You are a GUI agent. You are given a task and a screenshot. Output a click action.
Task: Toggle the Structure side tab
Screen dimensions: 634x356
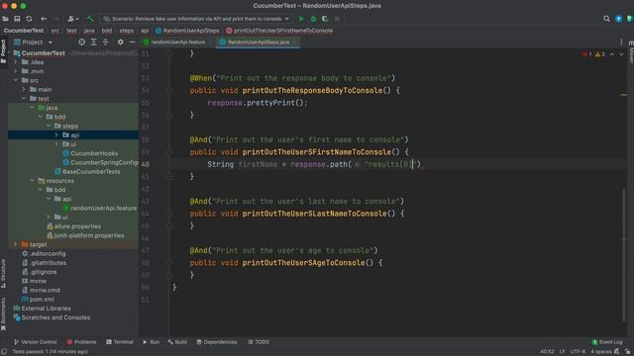(x=4, y=274)
